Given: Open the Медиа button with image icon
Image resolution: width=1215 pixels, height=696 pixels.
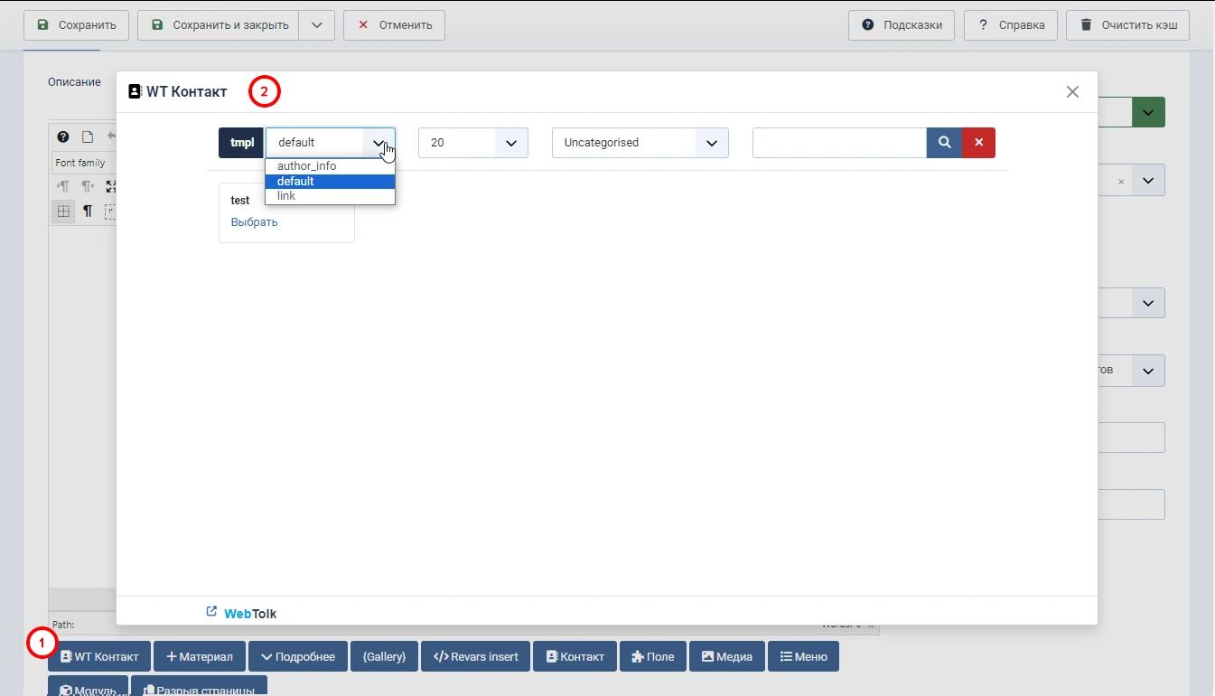Looking at the screenshot, I should click(726, 656).
